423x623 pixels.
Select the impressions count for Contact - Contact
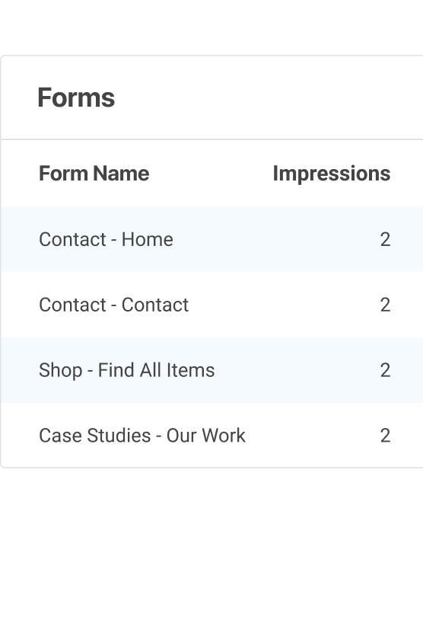[x=385, y=305]
